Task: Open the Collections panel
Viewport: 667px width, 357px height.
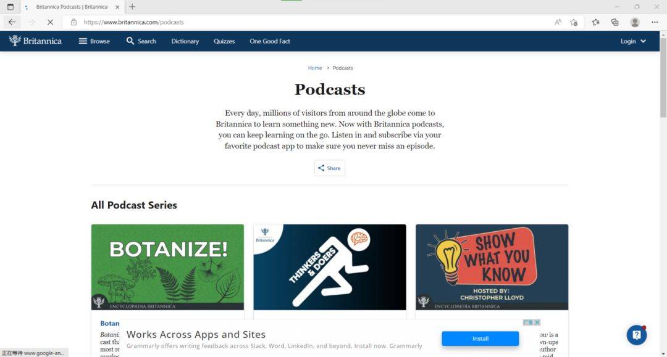Action: (615, 22)
